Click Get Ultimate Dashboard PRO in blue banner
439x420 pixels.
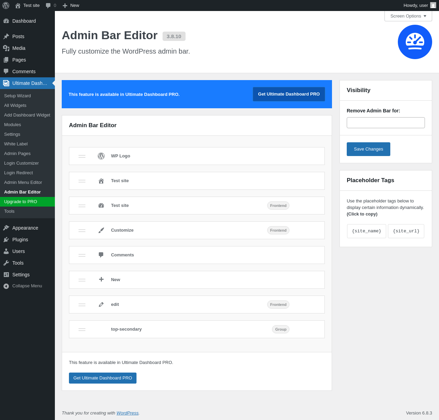[x=289, y=94]
